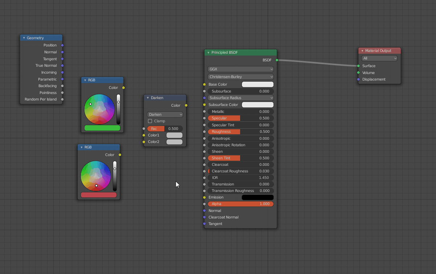Click the Transmission value field
436x274 pixels.
pos(241,184)
